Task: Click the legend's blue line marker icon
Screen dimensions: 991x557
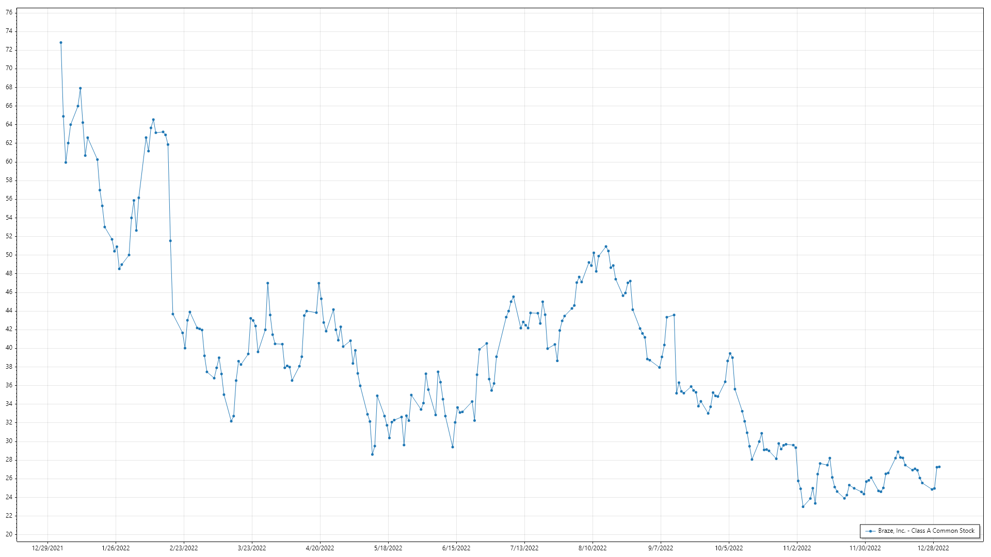Action: [x=870, y=531]
